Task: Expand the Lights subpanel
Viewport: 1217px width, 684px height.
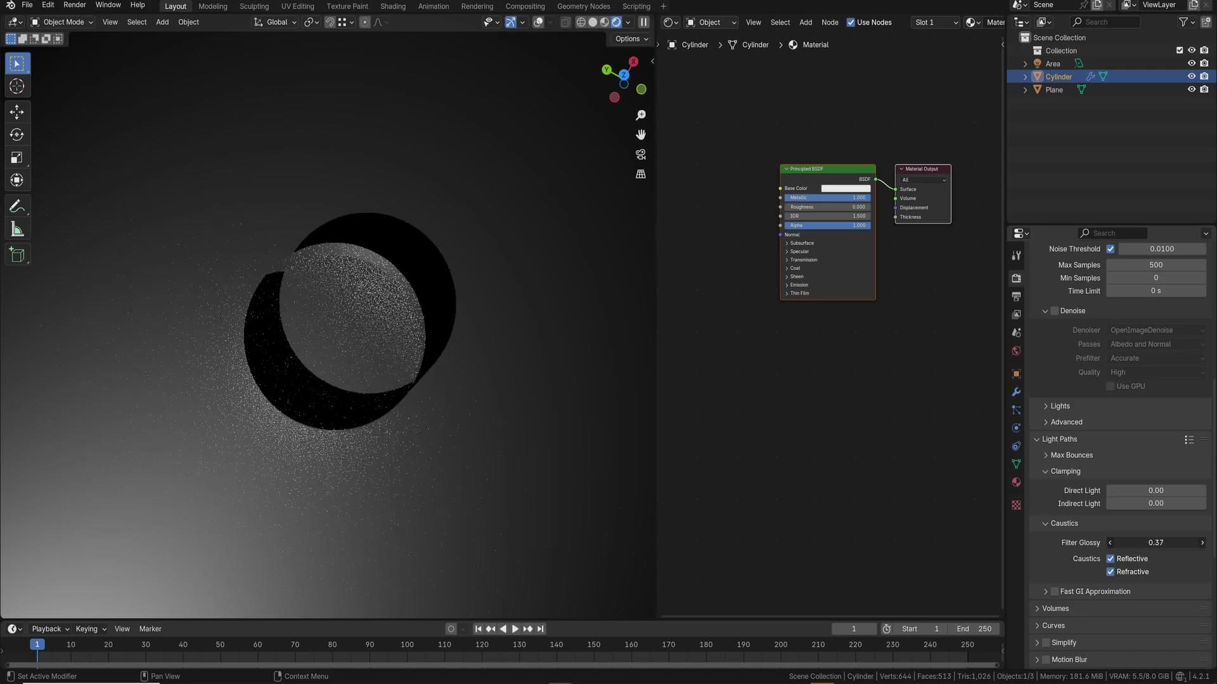Action: 1060,406
